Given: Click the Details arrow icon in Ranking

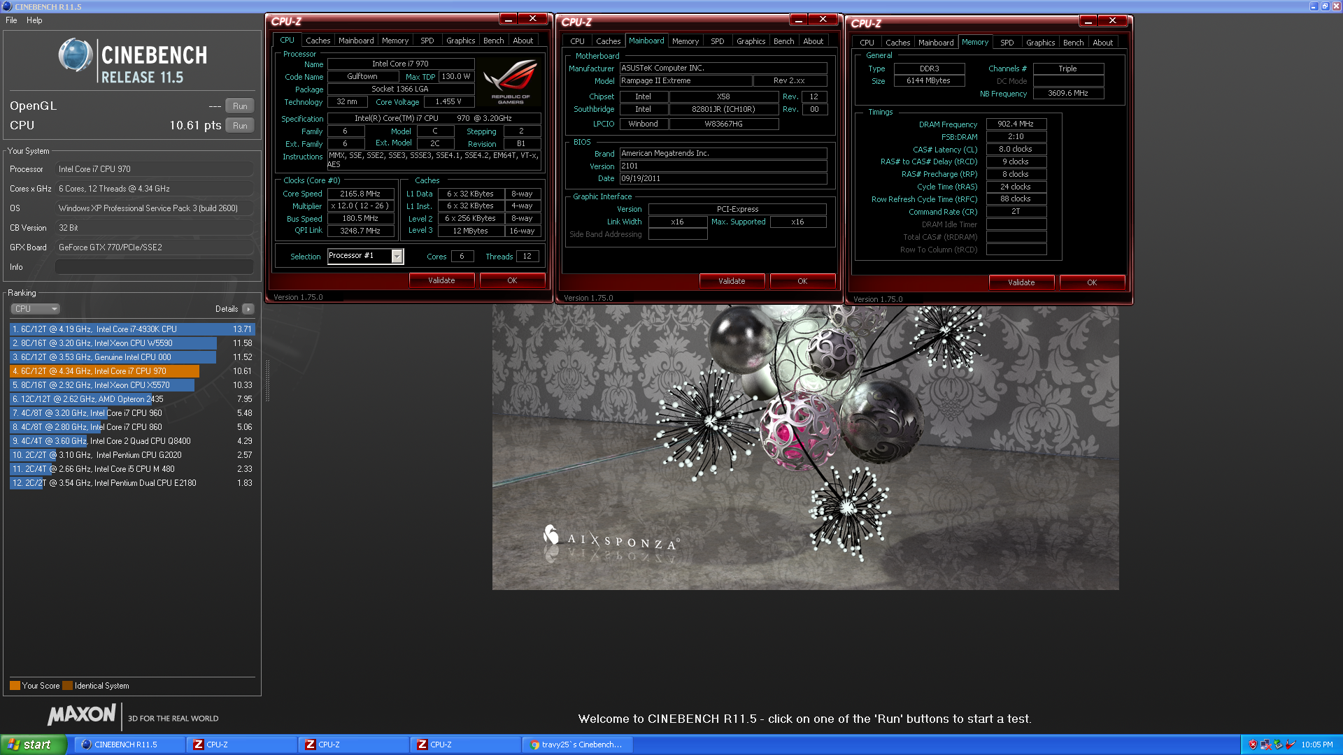Looking at the screenshot, I should [x=248, y=309].
